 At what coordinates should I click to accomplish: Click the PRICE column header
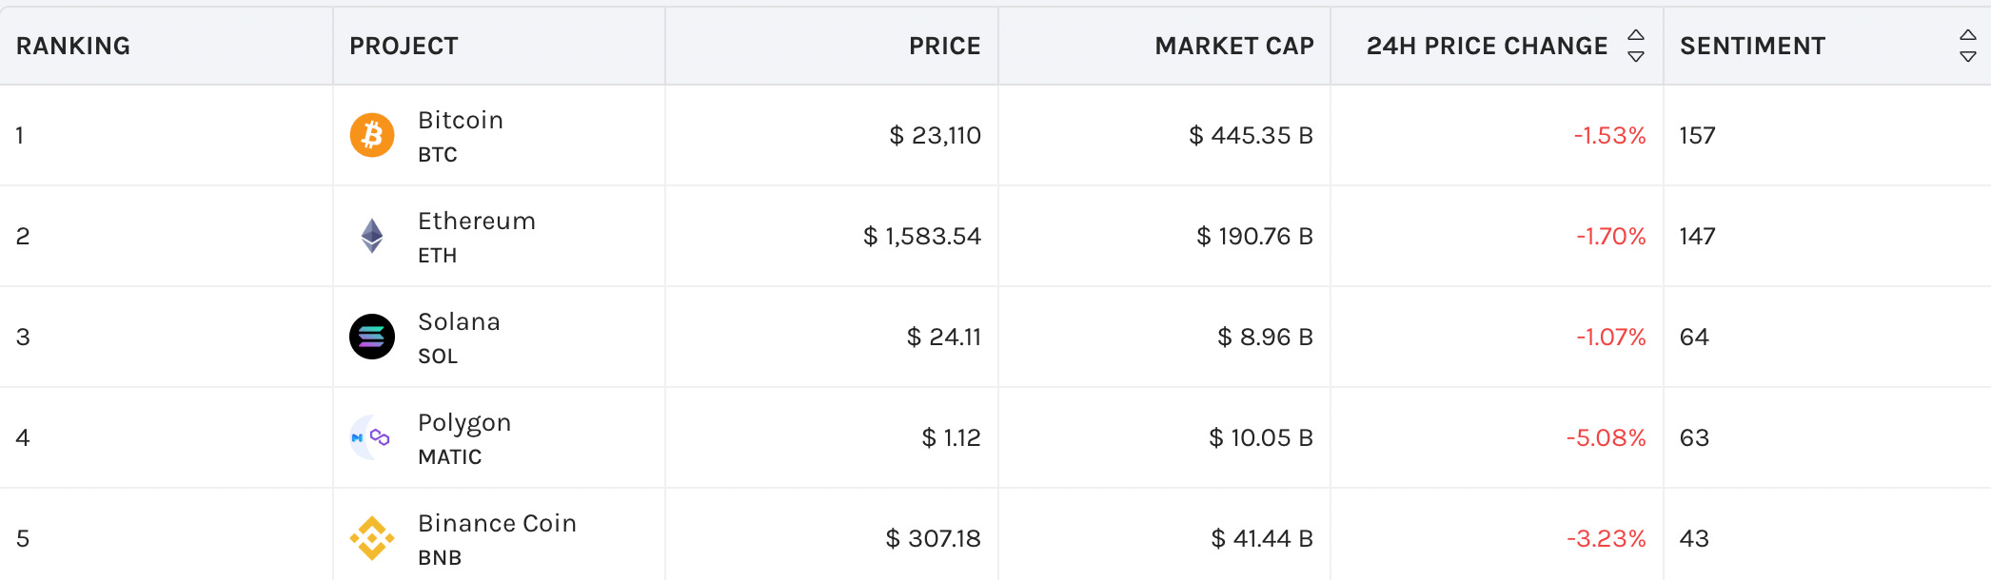[x=944, y=46]
